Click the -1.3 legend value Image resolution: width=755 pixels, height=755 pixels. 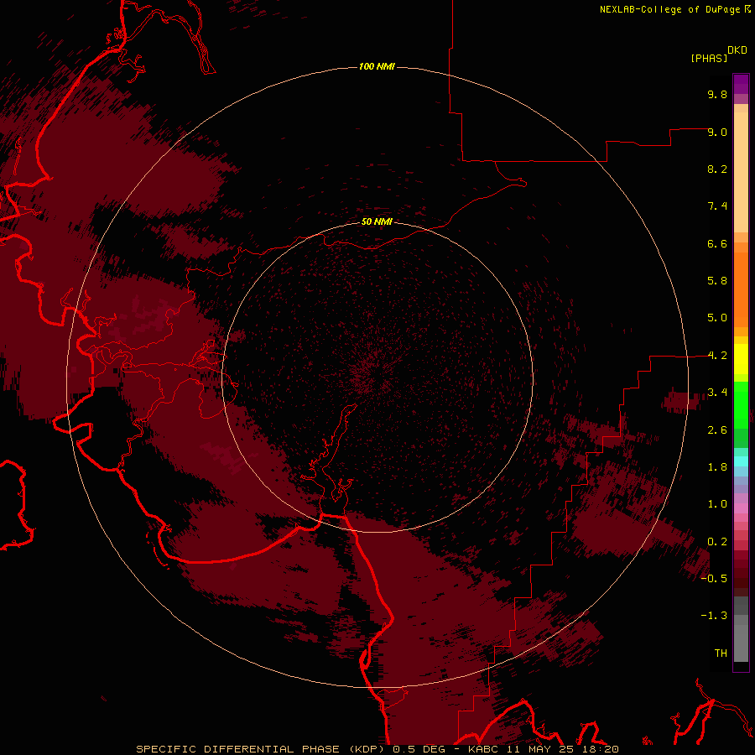pos(714,616)
